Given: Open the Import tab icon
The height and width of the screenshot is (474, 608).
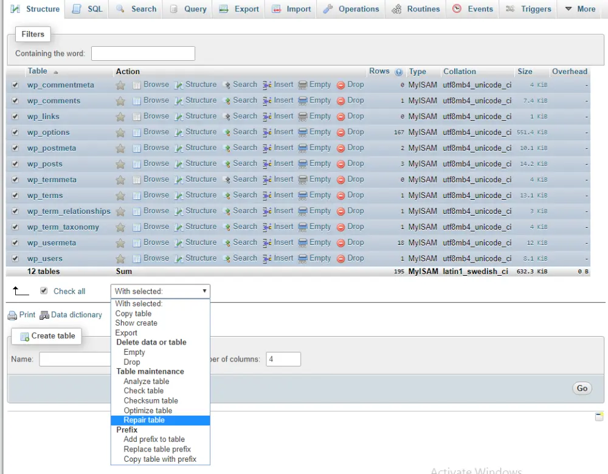Looking at the screenshot, I should pos(277,9).
